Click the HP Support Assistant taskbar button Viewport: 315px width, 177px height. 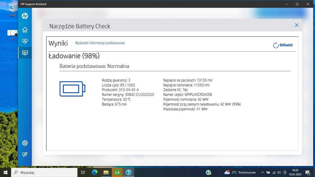point(129,172)
